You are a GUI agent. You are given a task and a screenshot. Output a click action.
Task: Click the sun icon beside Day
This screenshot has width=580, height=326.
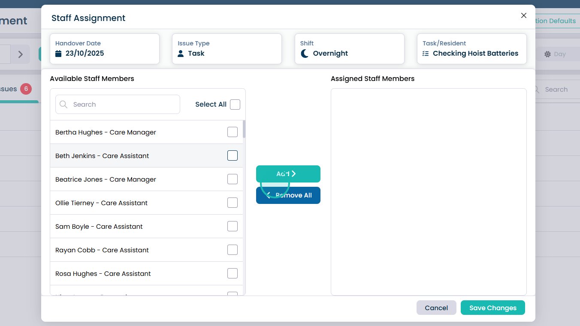coord(547,54)
